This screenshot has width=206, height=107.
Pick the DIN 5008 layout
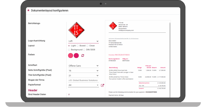point(84,50)
